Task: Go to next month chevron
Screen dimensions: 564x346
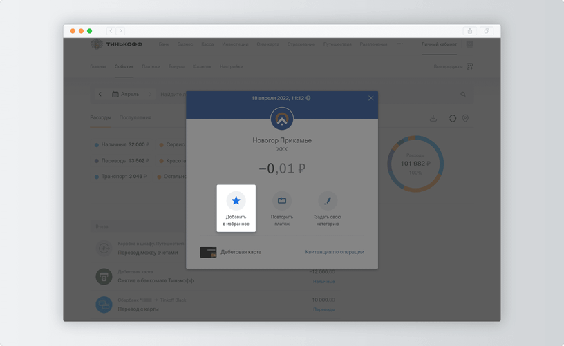Action: (x=150, y=94)
